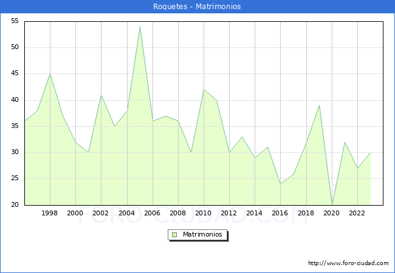Click x-axis label 2020

point(332,213)
